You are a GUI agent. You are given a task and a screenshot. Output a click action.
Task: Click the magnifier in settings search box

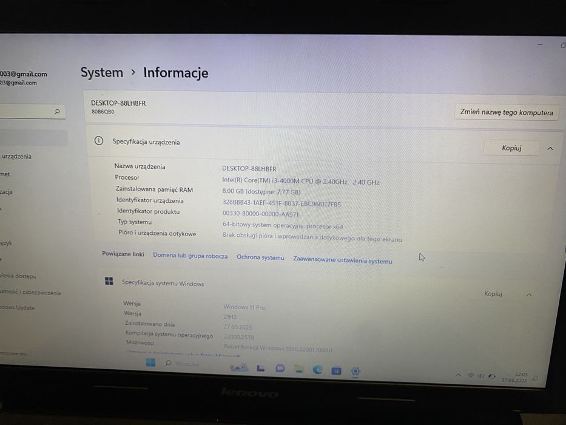click(57, 111)
